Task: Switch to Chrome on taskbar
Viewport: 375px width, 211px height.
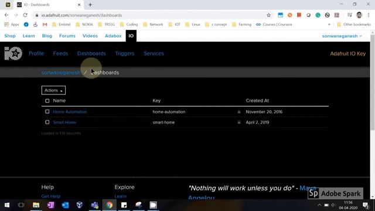Action: pyautogui.click(x=110, y=205)
